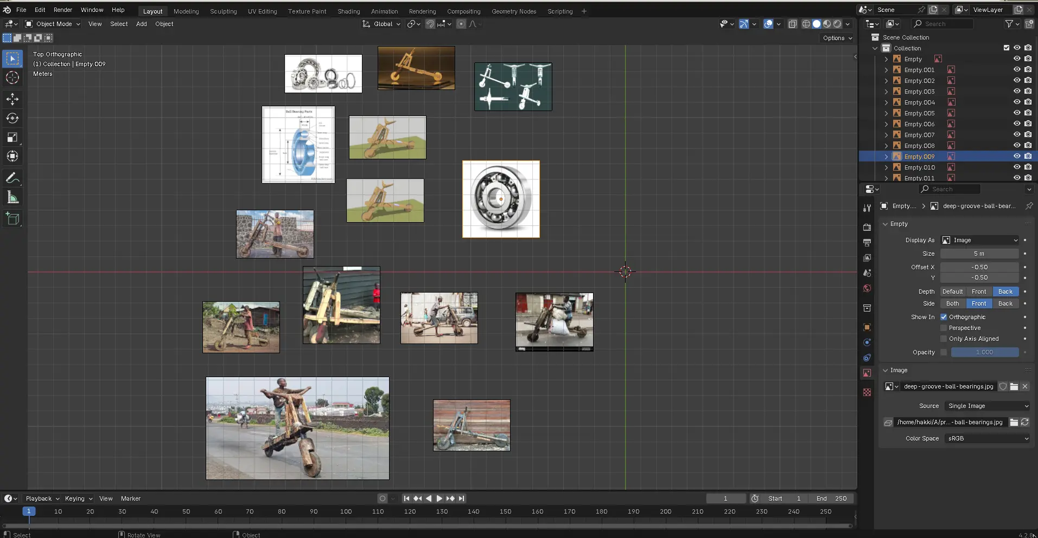Switch to the Sculpting workspace tab
The image size is (1038, 538).
(224, 11)
